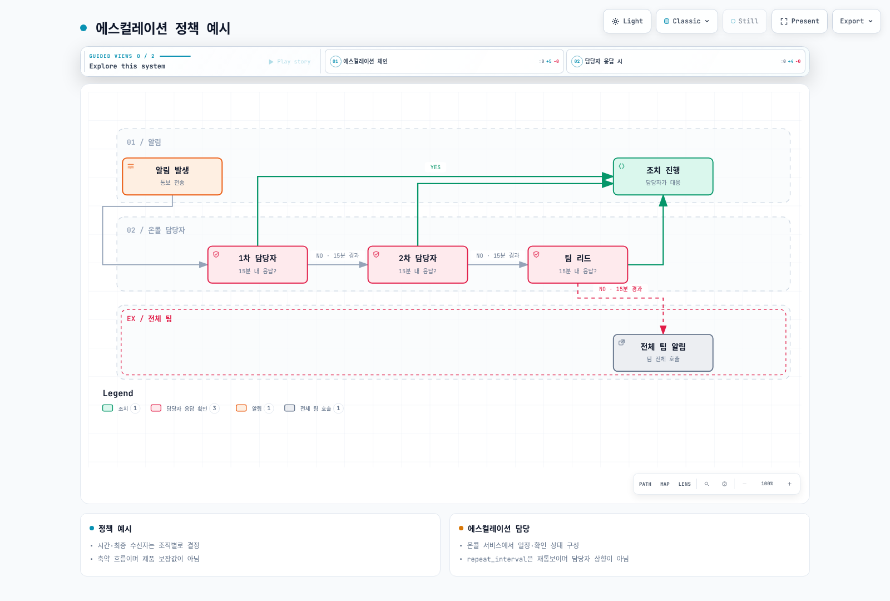This screenshot has width=890, height=601.
Task: Select the 2차 담당자 node
Action: (418, 265)
